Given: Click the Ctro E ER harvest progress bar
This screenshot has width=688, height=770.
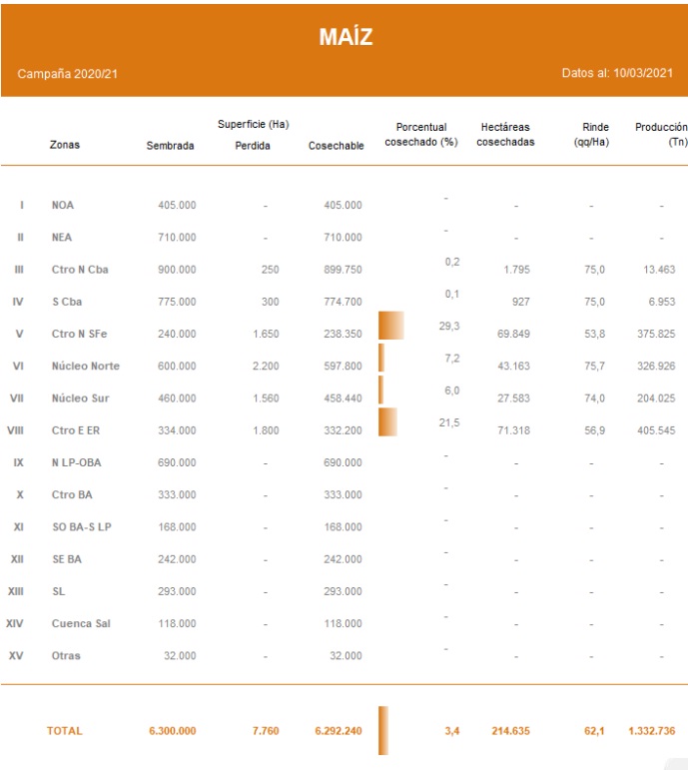Looking at the screenshot, I should coord(388,421).
